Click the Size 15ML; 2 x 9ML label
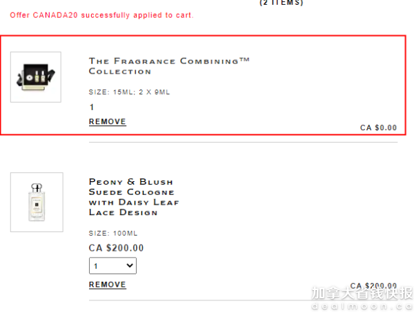This screenshot has width=414, height=319. (129, 92)
